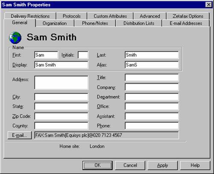Show the Delivery Restrictions tab
Image resolution: width=214 pixels, height=174 pixels.
30,16
